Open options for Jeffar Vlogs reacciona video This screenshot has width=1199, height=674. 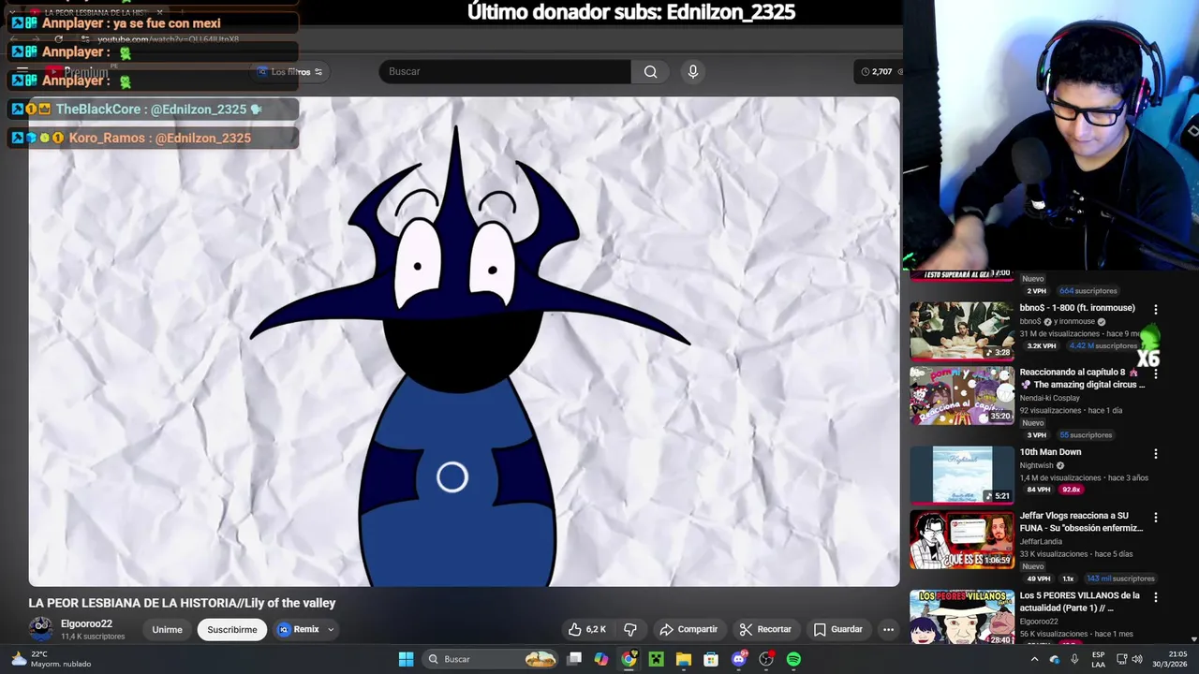pyautogui.click(x=1155, y=517)
